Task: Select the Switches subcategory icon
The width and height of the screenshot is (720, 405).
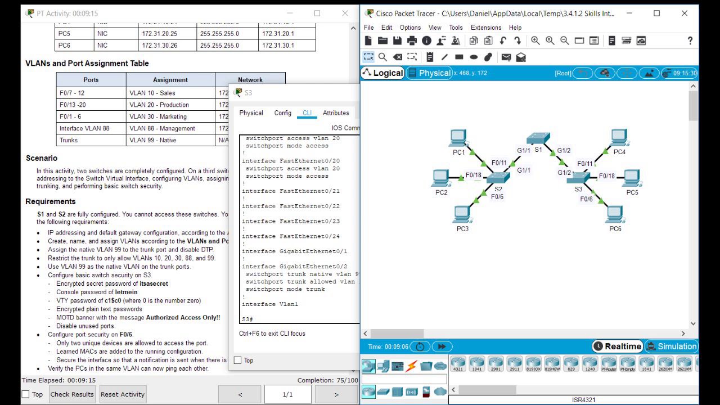Action: [x=383, y=391]
